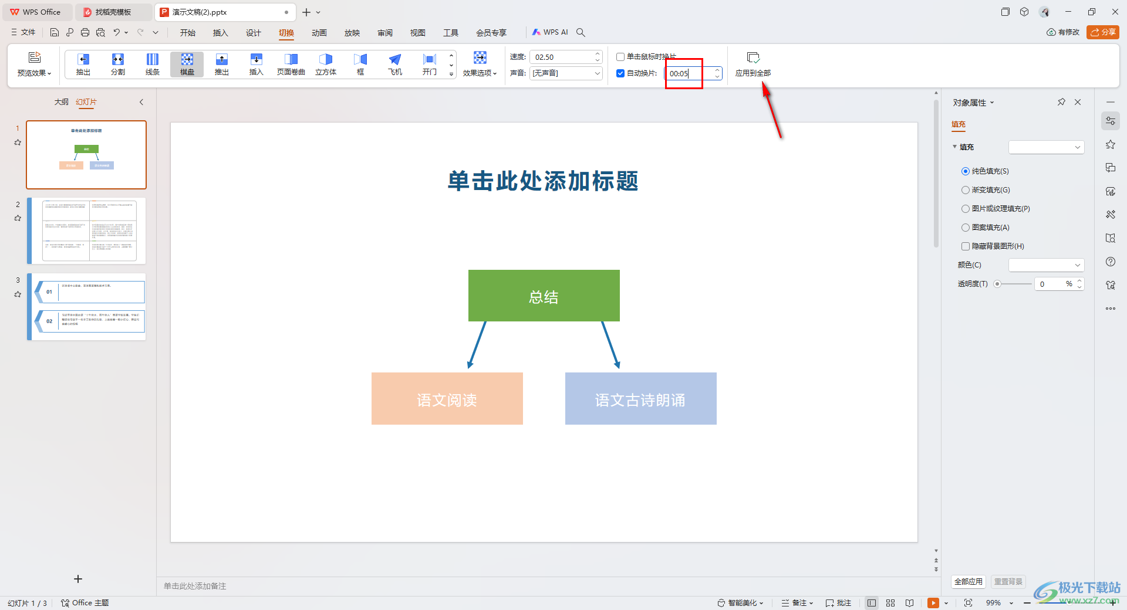
Task: Select the 线条 transition effect
Action: tap(153, 64)
